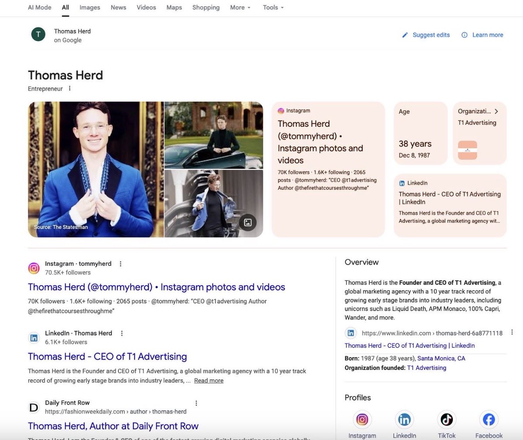Open the Facebook profile icon
Screen dimensions: 523x440
[x=489, y=420]
